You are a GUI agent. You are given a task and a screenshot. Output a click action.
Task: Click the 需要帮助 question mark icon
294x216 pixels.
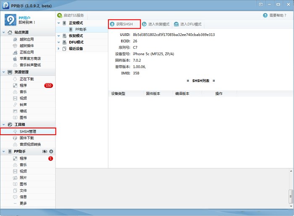click(265, 16)
